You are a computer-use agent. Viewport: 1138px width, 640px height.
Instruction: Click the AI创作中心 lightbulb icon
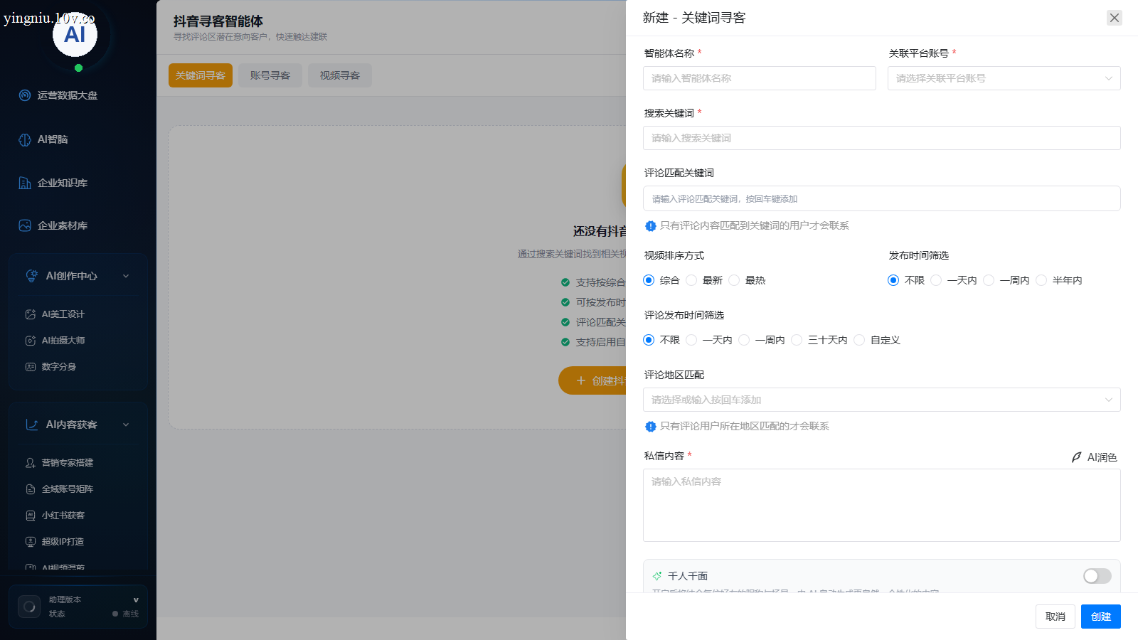(x=32, y=276)
